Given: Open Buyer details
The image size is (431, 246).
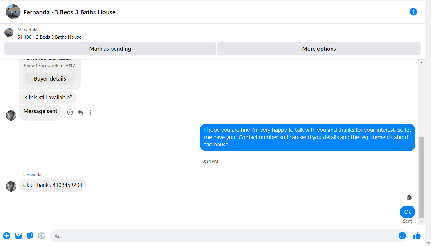Looking at the screenshot, I should (50, 78).
